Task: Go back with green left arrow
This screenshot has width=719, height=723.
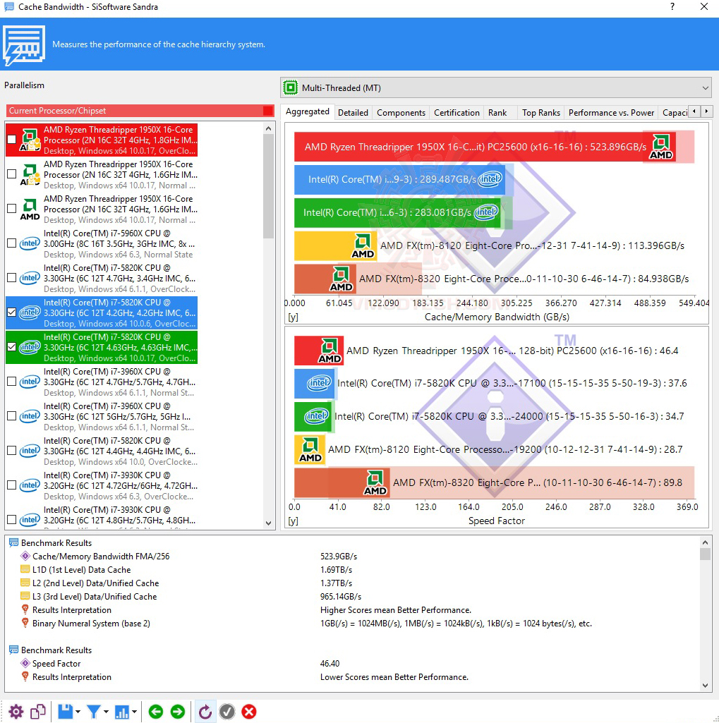Action: (156, 712)
